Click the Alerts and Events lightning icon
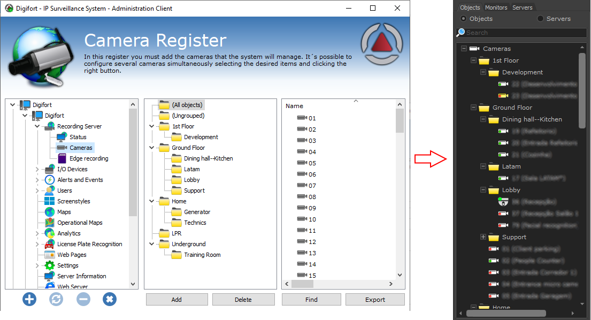 pyautogui.click(x=50, y=180)
